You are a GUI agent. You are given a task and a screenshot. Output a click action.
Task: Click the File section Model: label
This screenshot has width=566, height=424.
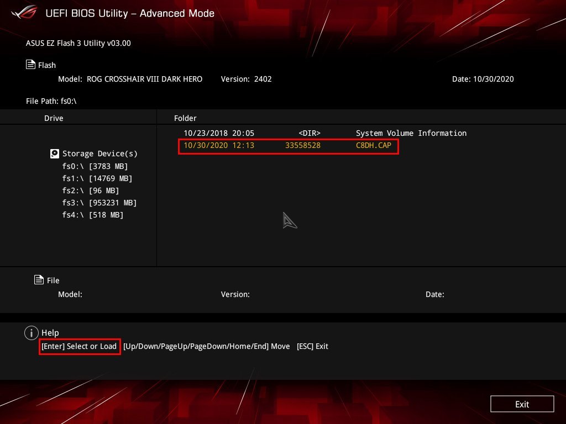click(70, 294)
